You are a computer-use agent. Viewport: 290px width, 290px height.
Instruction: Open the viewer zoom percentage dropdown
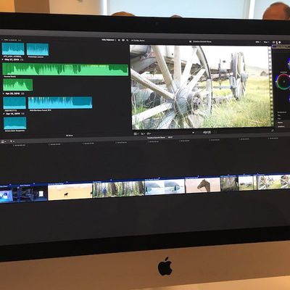(258, 42)
